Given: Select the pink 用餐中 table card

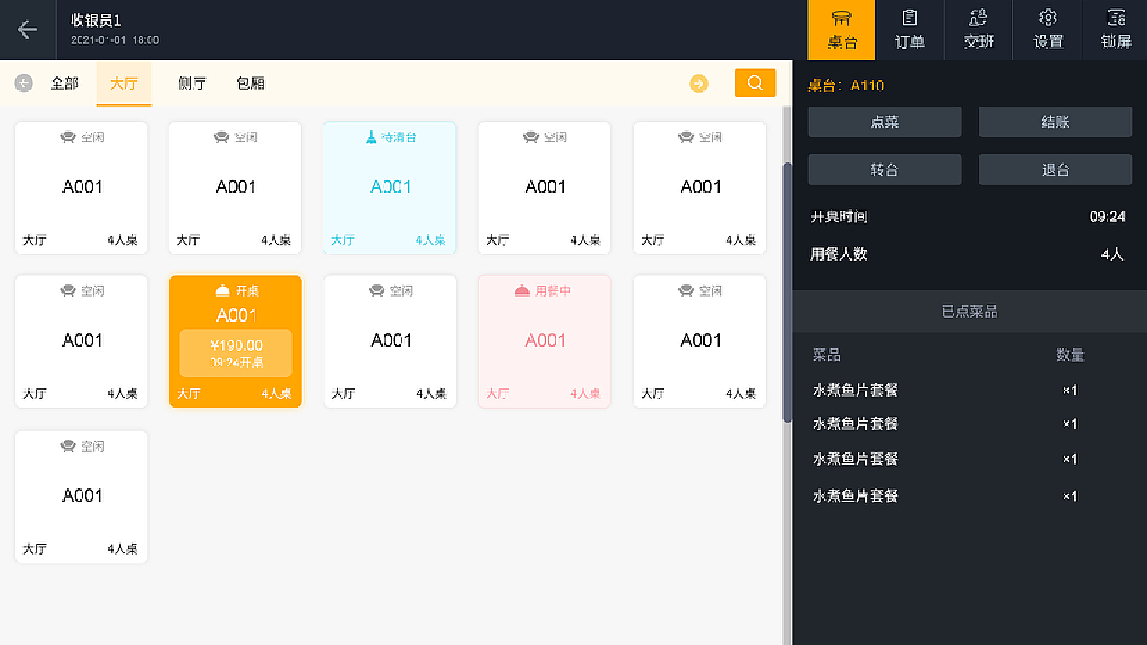Looking at the screenshot, I should pyautogui.click(x=545, y=341).
